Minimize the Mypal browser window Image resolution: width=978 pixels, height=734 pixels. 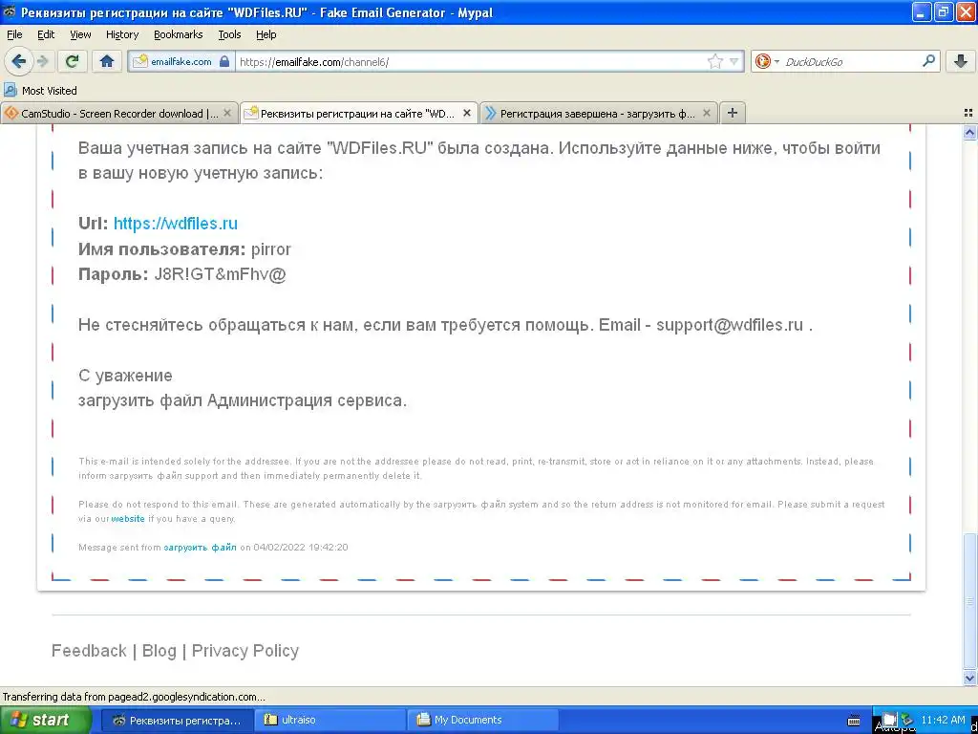(922, 11)
